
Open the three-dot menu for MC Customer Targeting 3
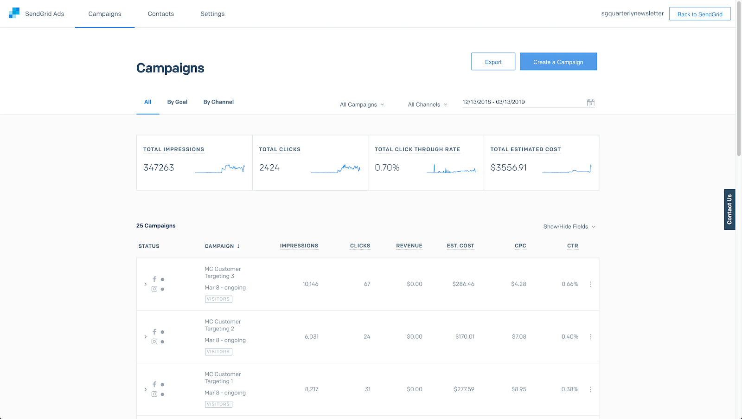(590, 284)
